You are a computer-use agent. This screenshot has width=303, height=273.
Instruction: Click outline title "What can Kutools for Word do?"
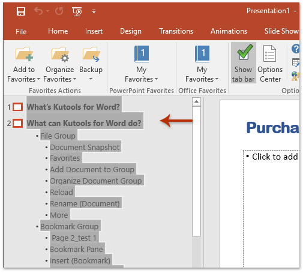84,123
